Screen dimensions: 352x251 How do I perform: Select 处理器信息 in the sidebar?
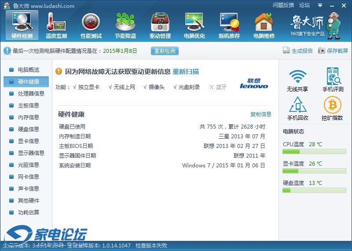tap(26, 93)
